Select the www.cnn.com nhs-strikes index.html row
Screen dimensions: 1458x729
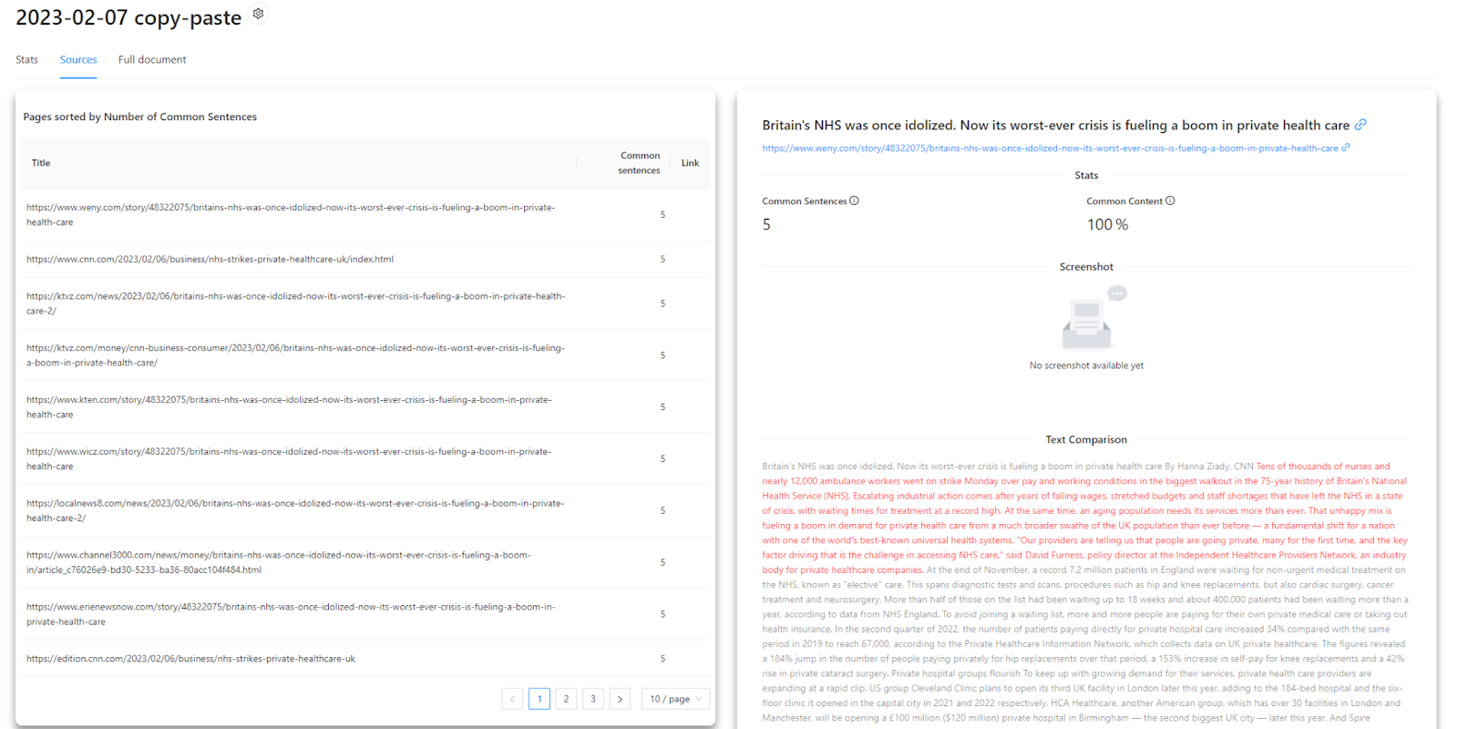point(365,260)
